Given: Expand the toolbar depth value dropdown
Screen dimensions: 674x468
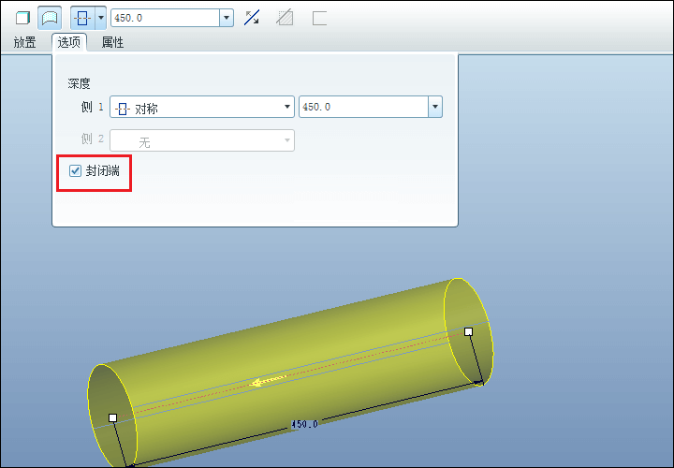Looking at the screenshot, I should (x=227, y=18).
